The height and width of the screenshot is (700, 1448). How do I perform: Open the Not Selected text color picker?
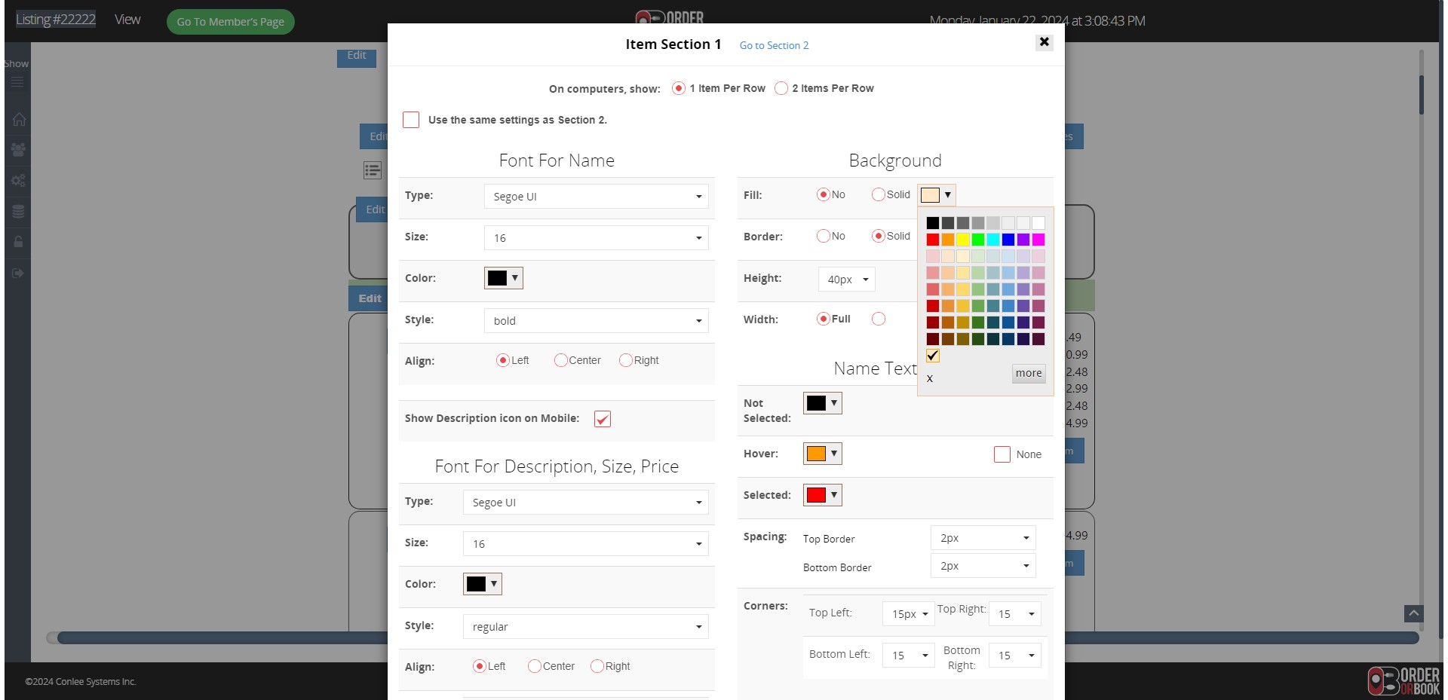pos(823,403)
